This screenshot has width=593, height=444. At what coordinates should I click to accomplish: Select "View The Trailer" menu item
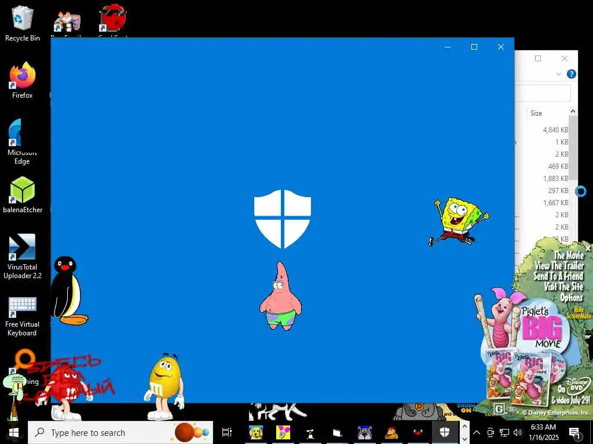click(559, 265)
